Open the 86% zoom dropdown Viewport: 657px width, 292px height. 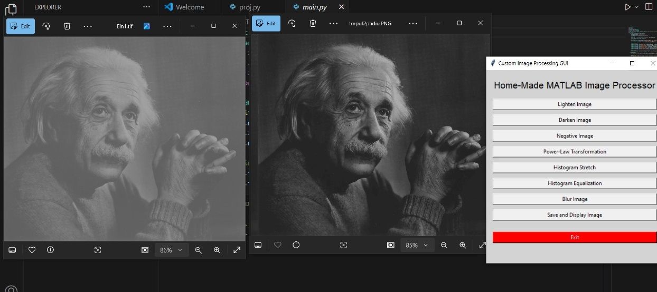point(171,250)
